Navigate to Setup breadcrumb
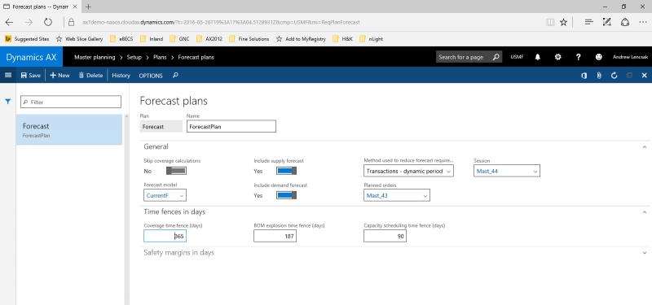 [134, 57]
